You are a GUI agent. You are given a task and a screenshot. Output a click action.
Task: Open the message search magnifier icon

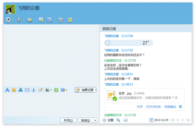118,120
